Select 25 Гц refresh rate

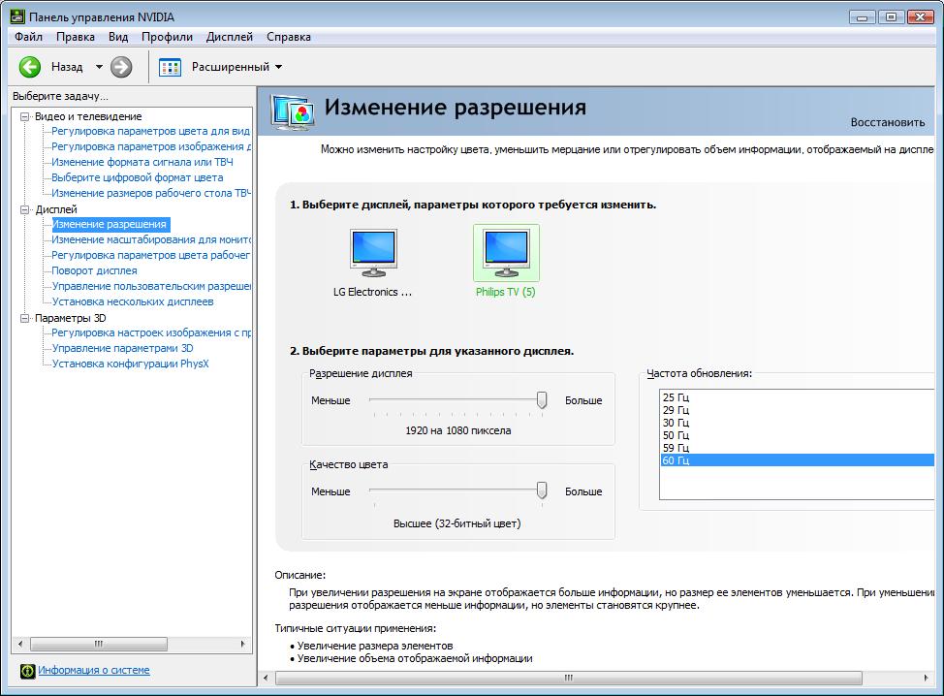point(797,397)
